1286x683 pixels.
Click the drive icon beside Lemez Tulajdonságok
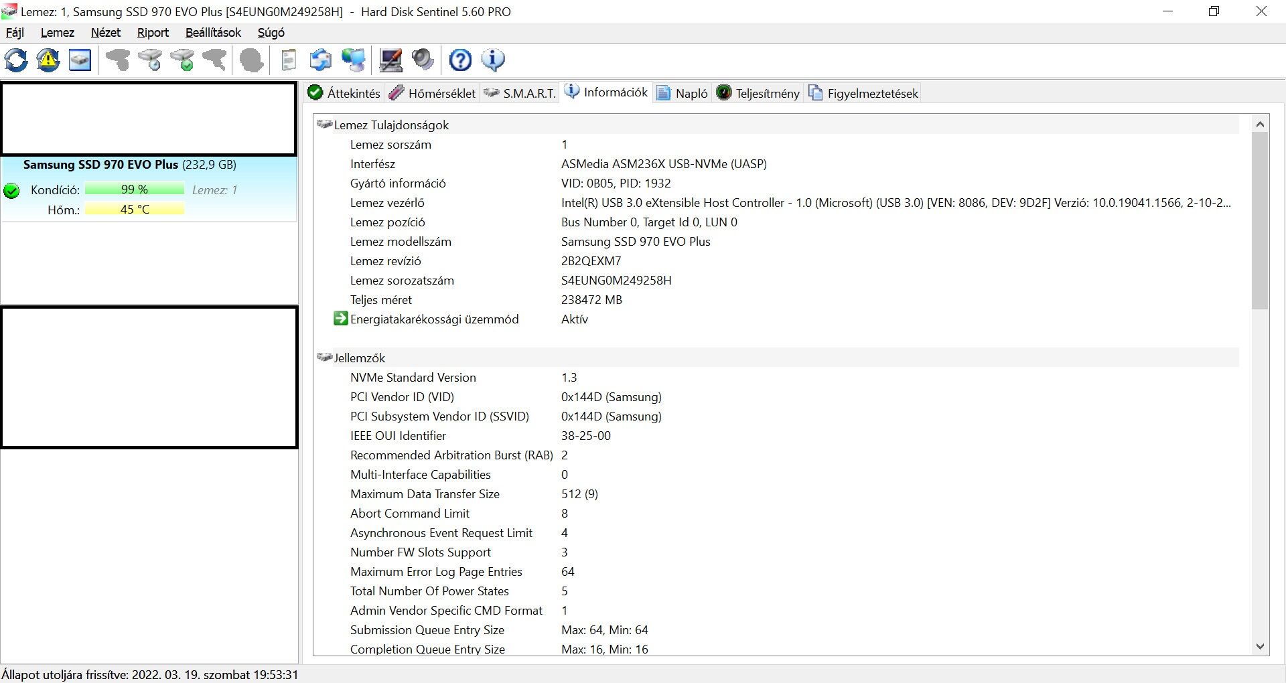[325, 125]
